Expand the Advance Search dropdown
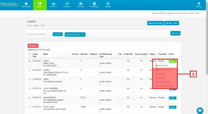 click(75, 35)
